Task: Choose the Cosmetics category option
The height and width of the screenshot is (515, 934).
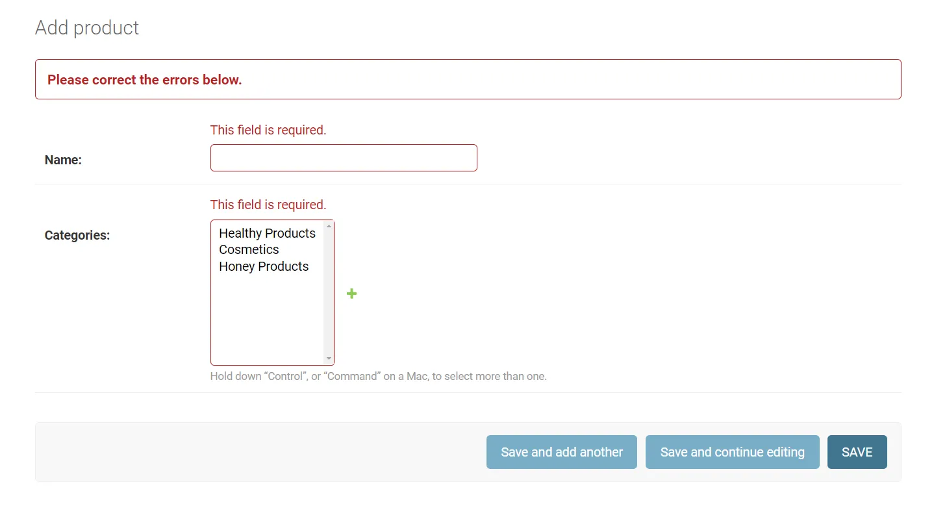Action: pos(249,249)
